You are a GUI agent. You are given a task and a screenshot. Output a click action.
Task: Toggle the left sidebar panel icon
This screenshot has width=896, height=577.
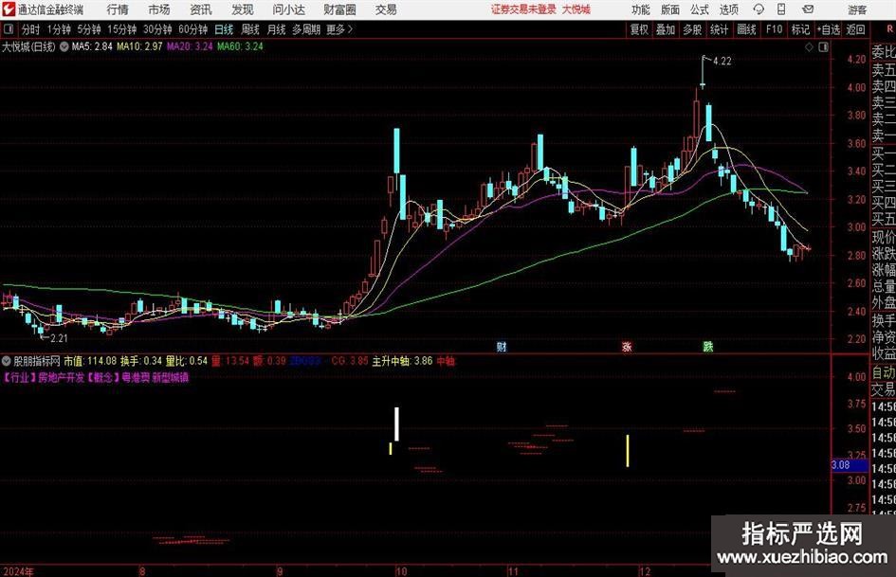pyautogui.click(x=8, y=29)
